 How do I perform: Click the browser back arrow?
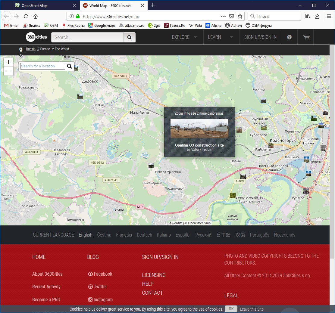pos(6,16)
